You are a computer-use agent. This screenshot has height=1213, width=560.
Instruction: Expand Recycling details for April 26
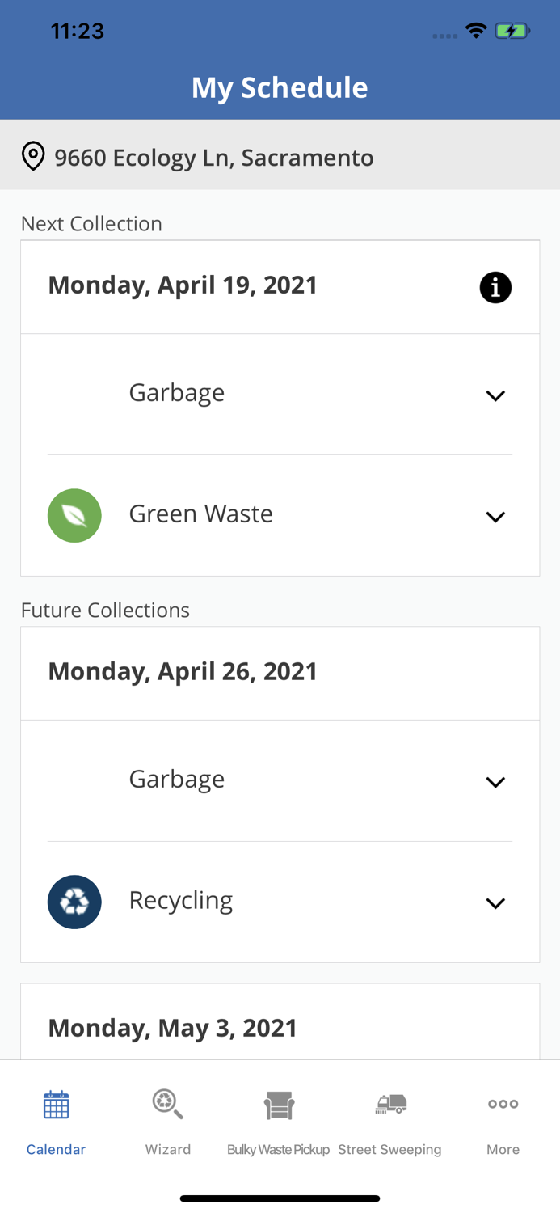496,902
